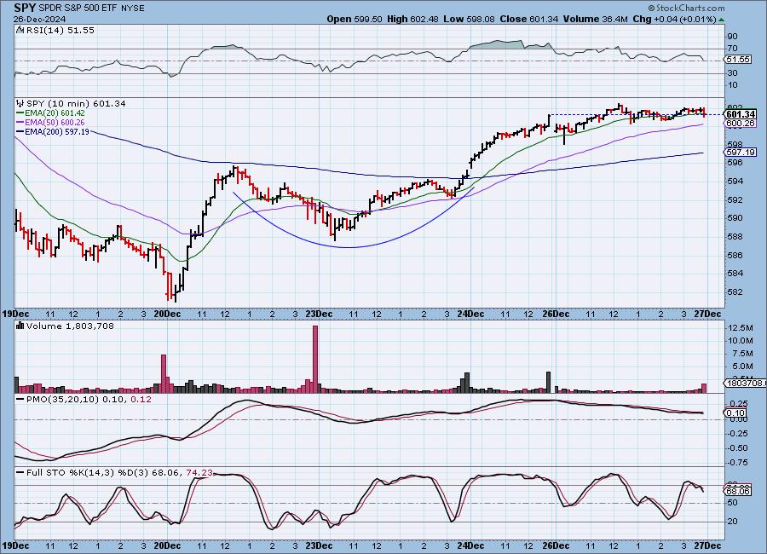Click the 90 level on the RSI axis
The image size is (767, 554).
732,36
